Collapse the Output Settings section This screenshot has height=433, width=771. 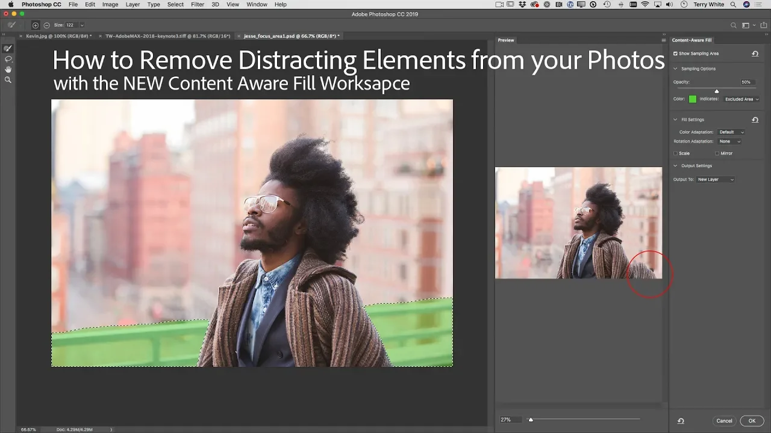tap(676, 166)
